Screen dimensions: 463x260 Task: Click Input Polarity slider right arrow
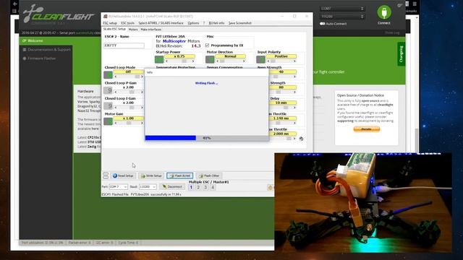[x=294, y=61]
